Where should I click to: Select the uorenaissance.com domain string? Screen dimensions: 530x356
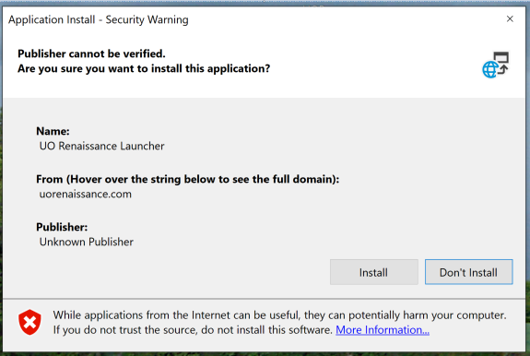click(x=85, y=194)
